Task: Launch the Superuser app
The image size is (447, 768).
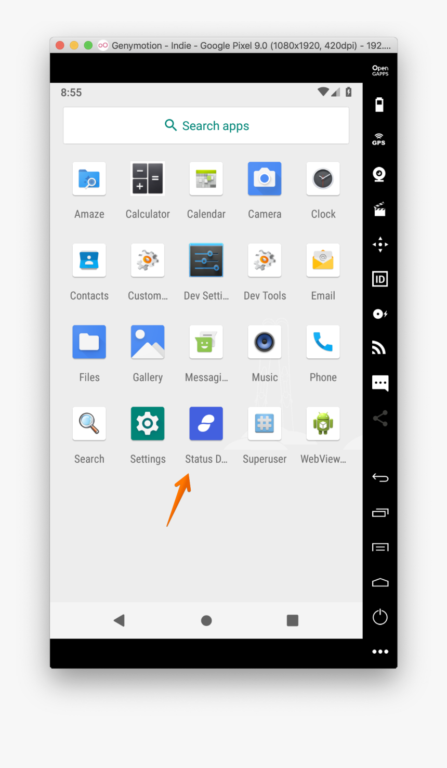Action: [x=265, y=424]
